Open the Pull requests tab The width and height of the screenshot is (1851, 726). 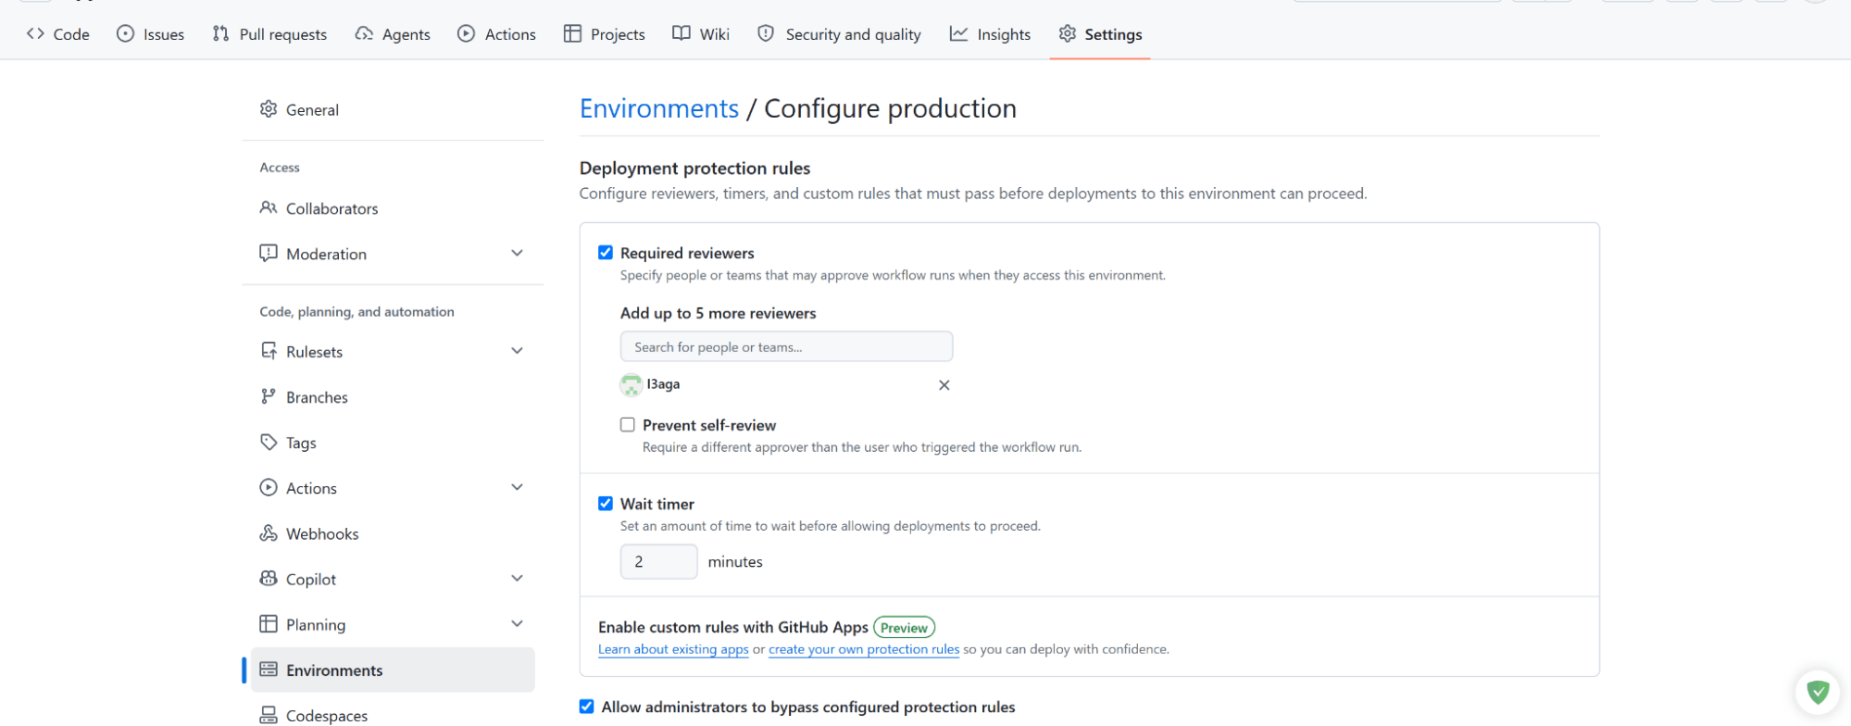(x=269, y=34)
